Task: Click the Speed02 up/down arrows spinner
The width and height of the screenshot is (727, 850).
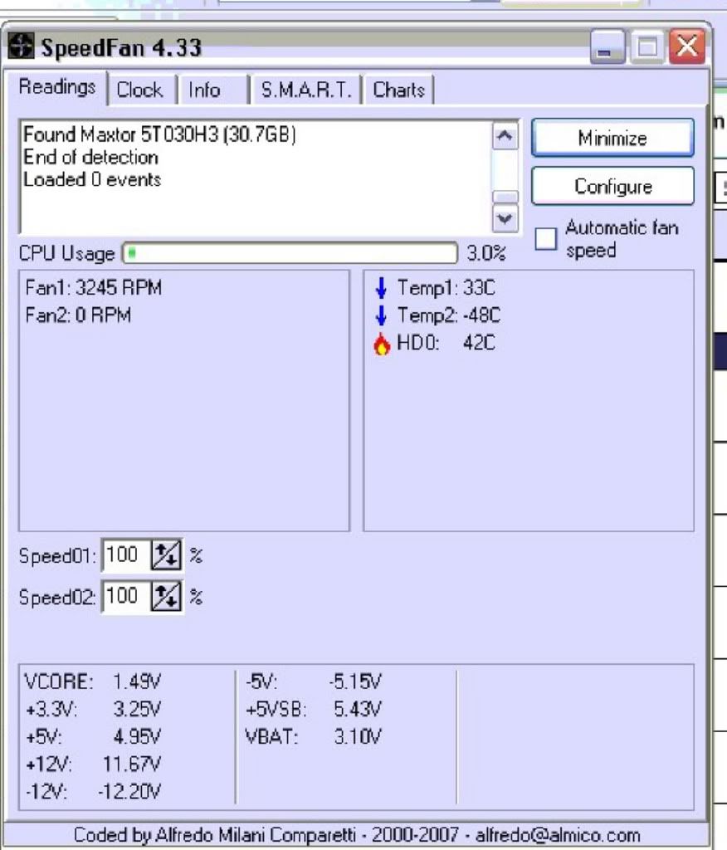Action: 166,597
